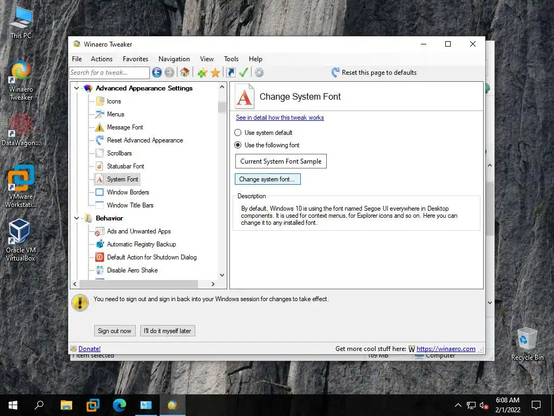Select the Icons tree icon
554x416 pixels.
(100, 101)
